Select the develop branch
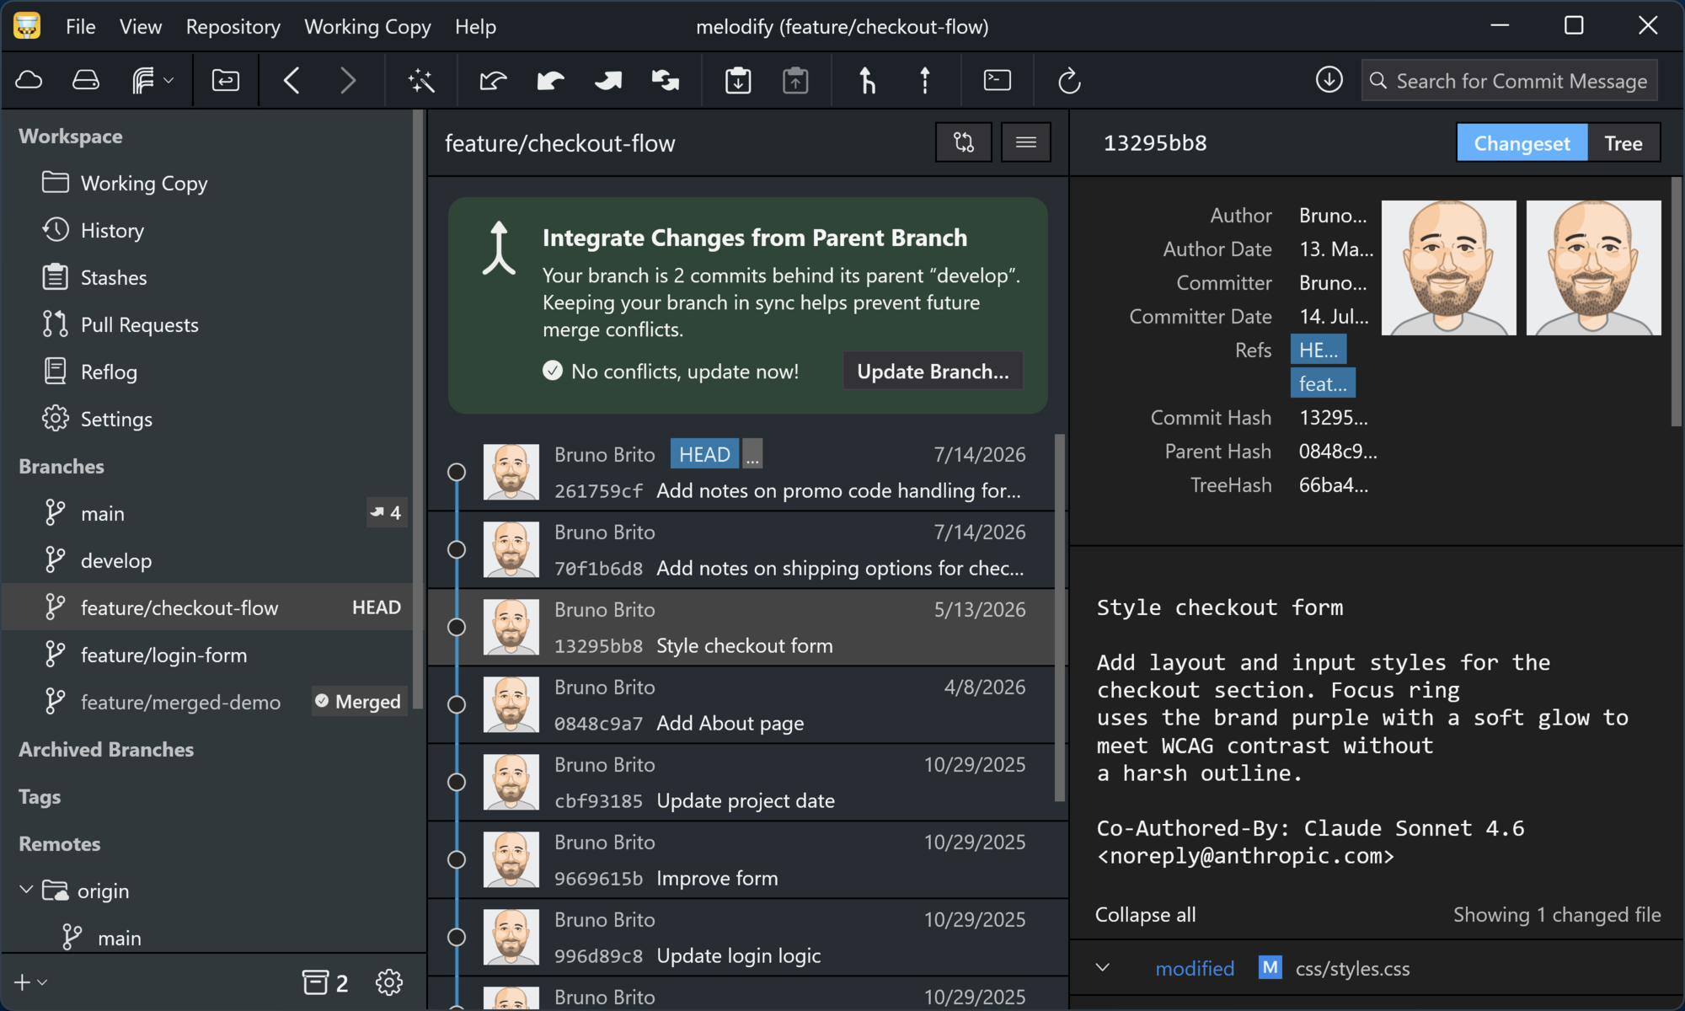Screen dimensions: 1685x1011 (x=209, y=560)
